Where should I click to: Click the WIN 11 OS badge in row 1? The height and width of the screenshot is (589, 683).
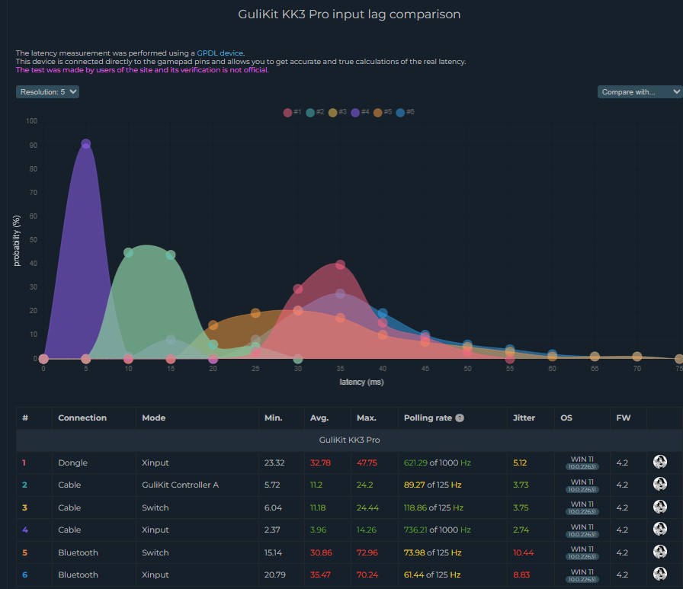pos(582,463)
